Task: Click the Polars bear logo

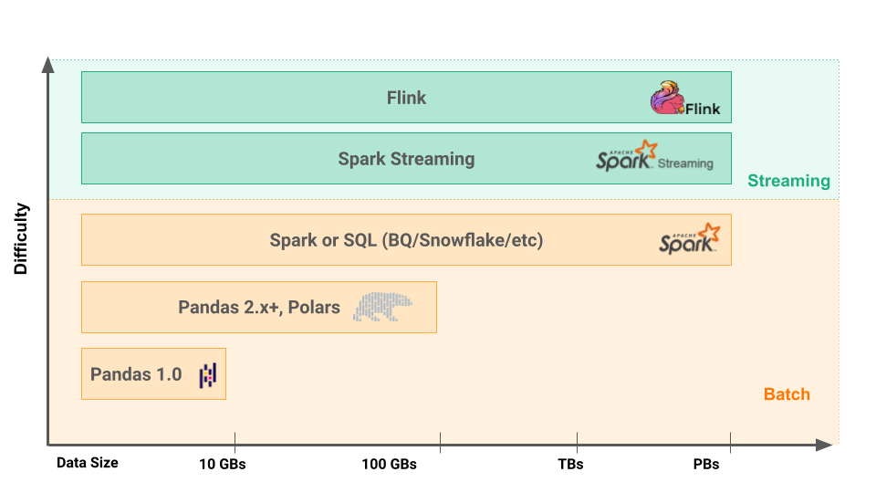Action: (x=383, y=307)
